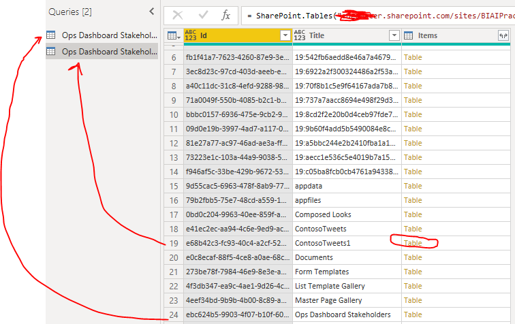This screenshot has width=515, height=324.
Task: Open Table link in List Template Gallery row
Action: pos(413,286)
